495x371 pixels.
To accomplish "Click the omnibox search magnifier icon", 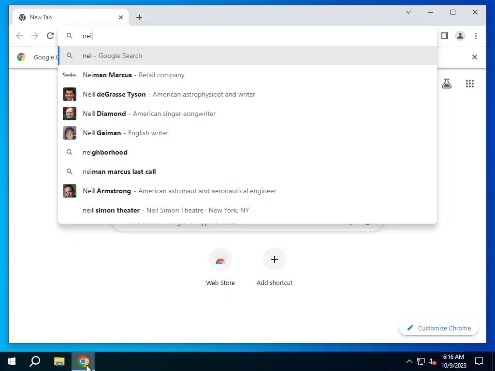I will click(x=70, y=36).
